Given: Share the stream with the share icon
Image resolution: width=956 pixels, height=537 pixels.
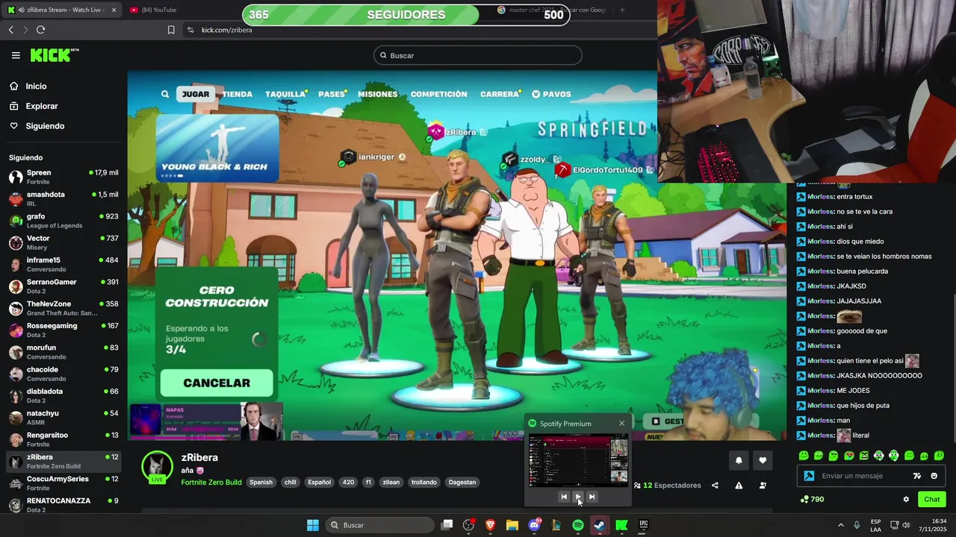Looking at the screenshot, I should pos(715,486).
